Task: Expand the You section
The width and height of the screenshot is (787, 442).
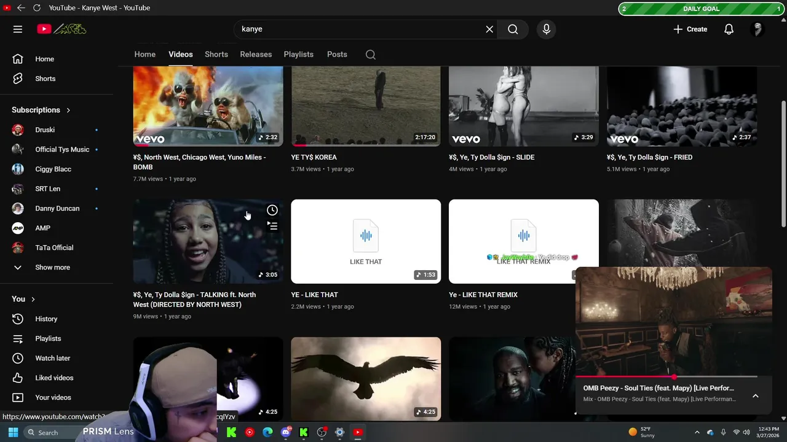Action: pyautogui.click(x=24, y=299)
